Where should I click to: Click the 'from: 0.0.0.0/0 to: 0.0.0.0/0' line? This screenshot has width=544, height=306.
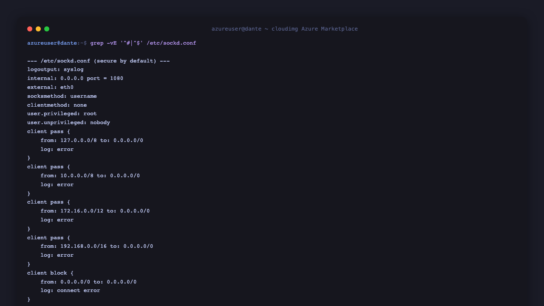[x=88, y=282]
